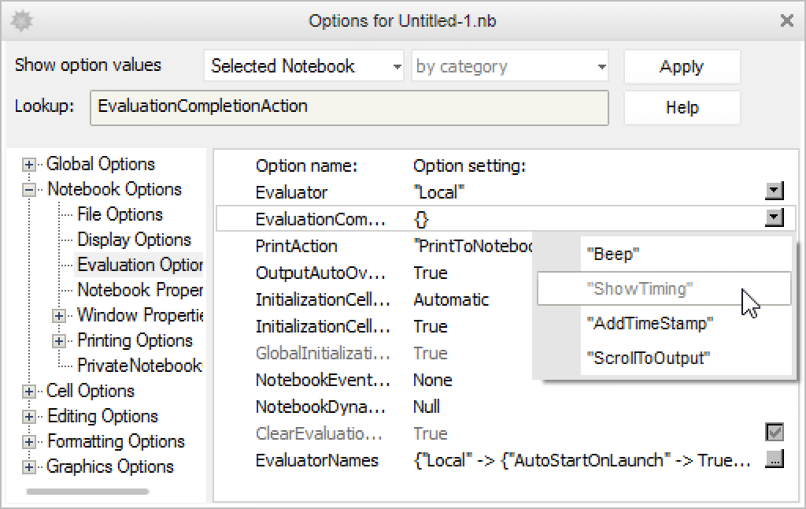Toggle the ClearEvaluationQueueOnKernelQuit checkbox
Screen dimensions: 806x509
click(x=775, y=433)
